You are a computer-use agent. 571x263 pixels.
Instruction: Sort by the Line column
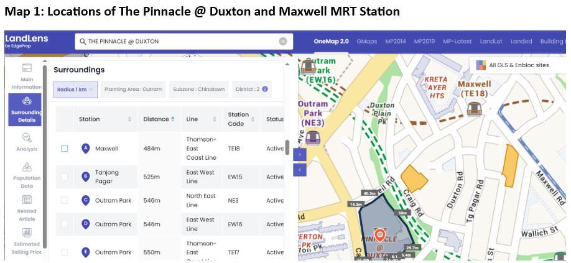click(202, 119)
